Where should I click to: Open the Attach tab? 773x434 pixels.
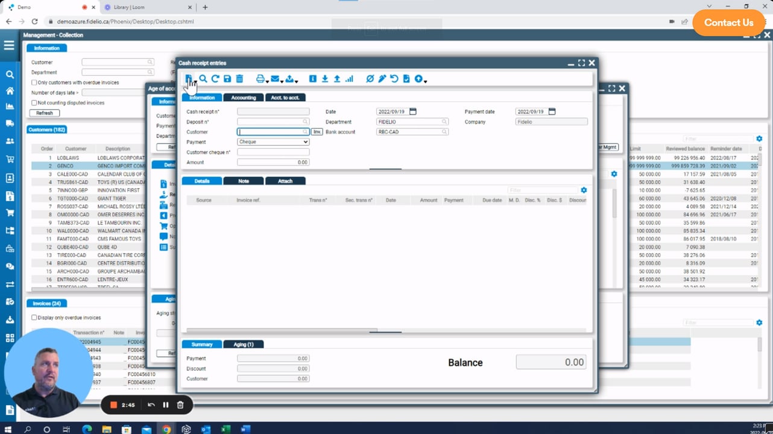(285, 181)
